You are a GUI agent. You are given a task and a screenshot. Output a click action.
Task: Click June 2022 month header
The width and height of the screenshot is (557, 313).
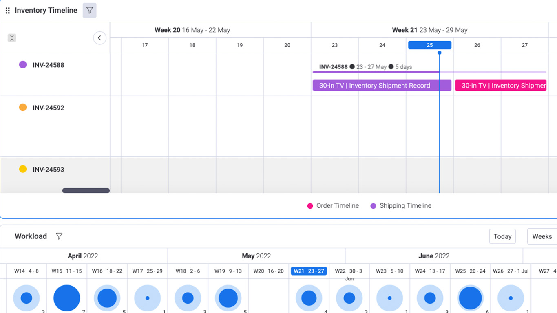tap(434, 256)
